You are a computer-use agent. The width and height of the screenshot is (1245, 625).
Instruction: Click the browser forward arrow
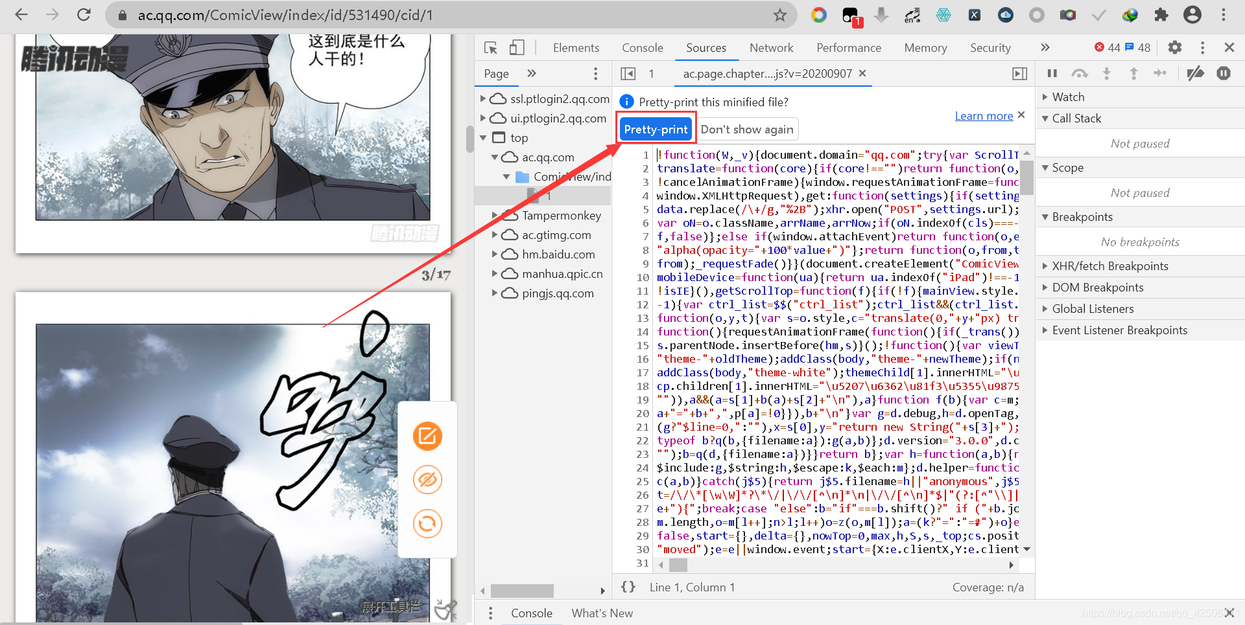tap(53, 15)
